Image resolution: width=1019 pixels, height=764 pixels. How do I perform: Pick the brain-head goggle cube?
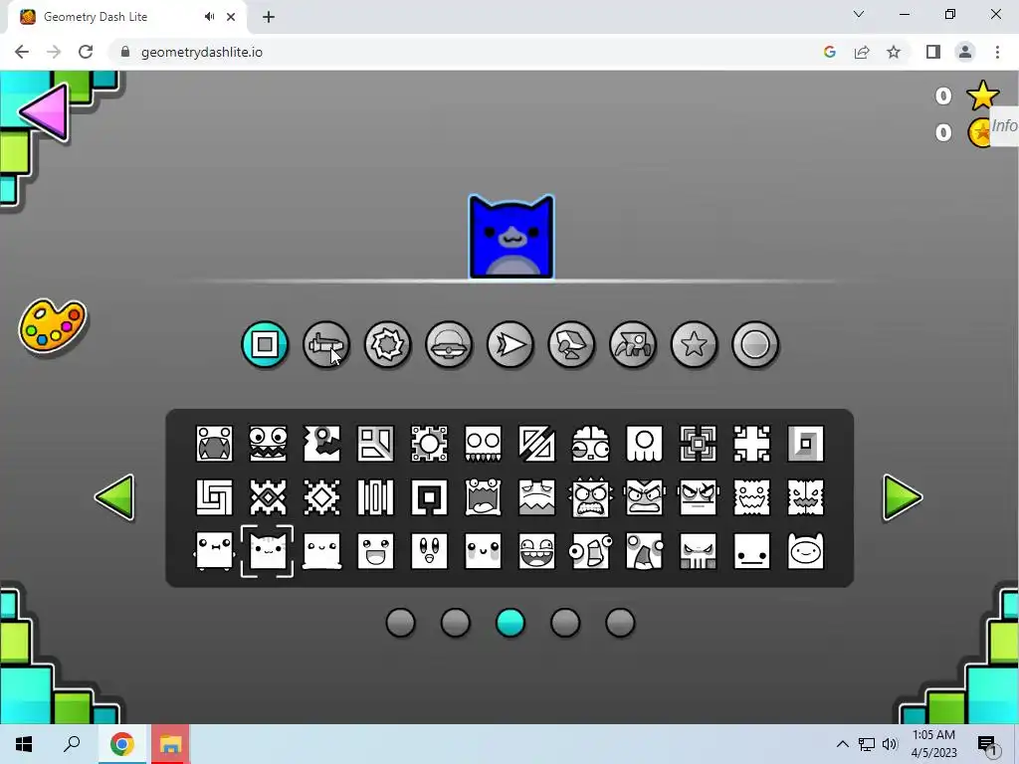coord(591,444)
